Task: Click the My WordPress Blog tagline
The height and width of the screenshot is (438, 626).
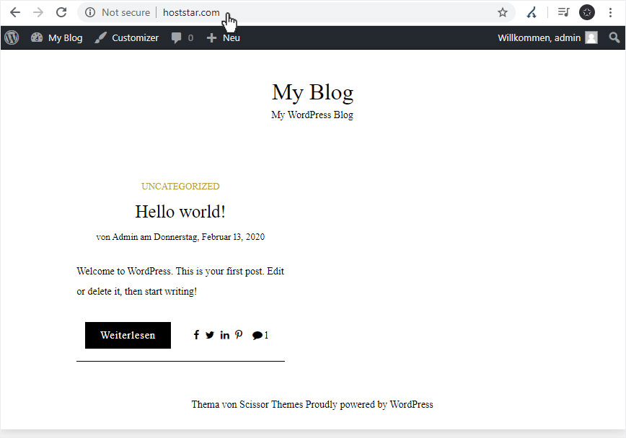Action: click(x=312, y=115)
